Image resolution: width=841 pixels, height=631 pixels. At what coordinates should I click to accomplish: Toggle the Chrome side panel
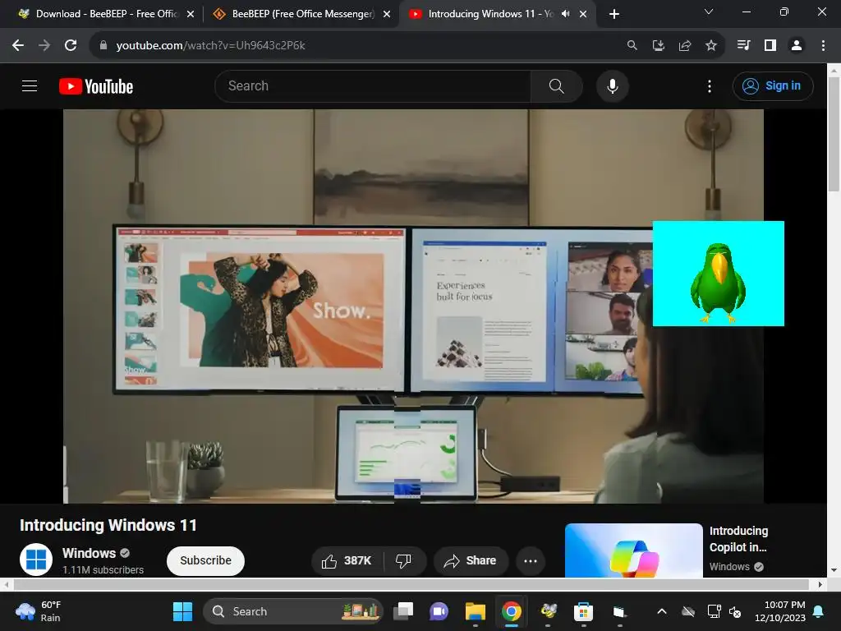click(770, 45)
